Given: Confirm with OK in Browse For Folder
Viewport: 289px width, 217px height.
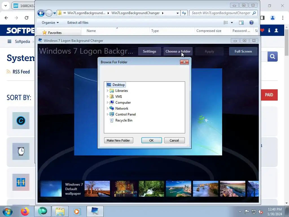Looking at the screenshot, I should tap(152, 140).
